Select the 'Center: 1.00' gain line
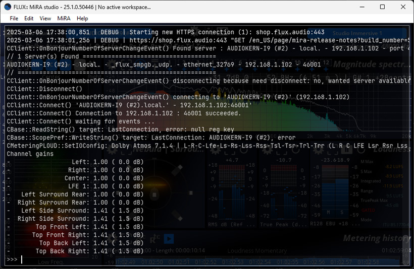Image resolution: width=414 pixels, height=269 pixels. pos(75,178)
